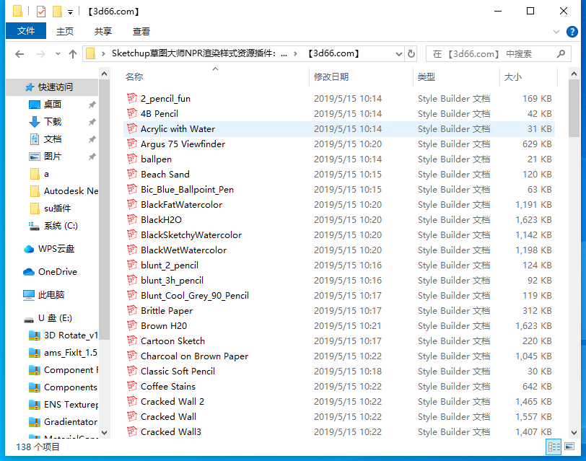Select the Acrylic with Water file

click(338, 129)
